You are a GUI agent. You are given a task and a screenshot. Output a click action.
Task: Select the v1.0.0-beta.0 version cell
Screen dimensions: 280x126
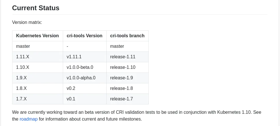[80, 67]
